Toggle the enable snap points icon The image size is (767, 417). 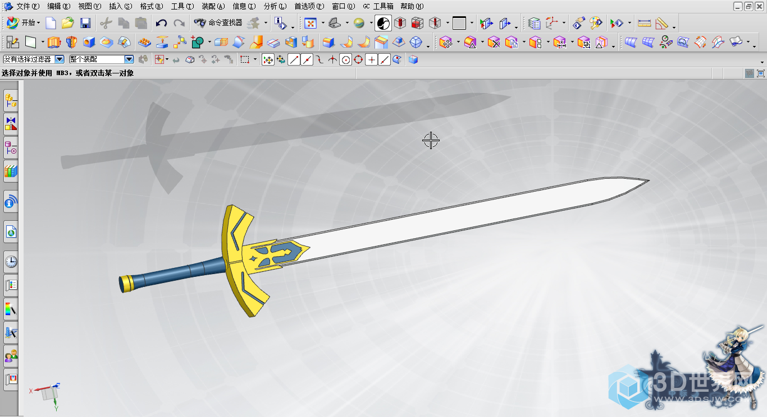click(x=268, y=59)
